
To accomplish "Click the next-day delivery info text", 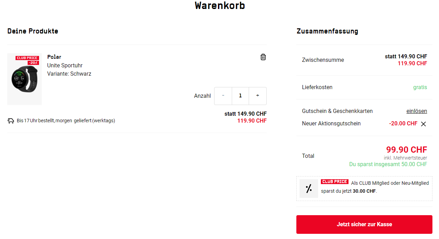I will click(66, 121).
